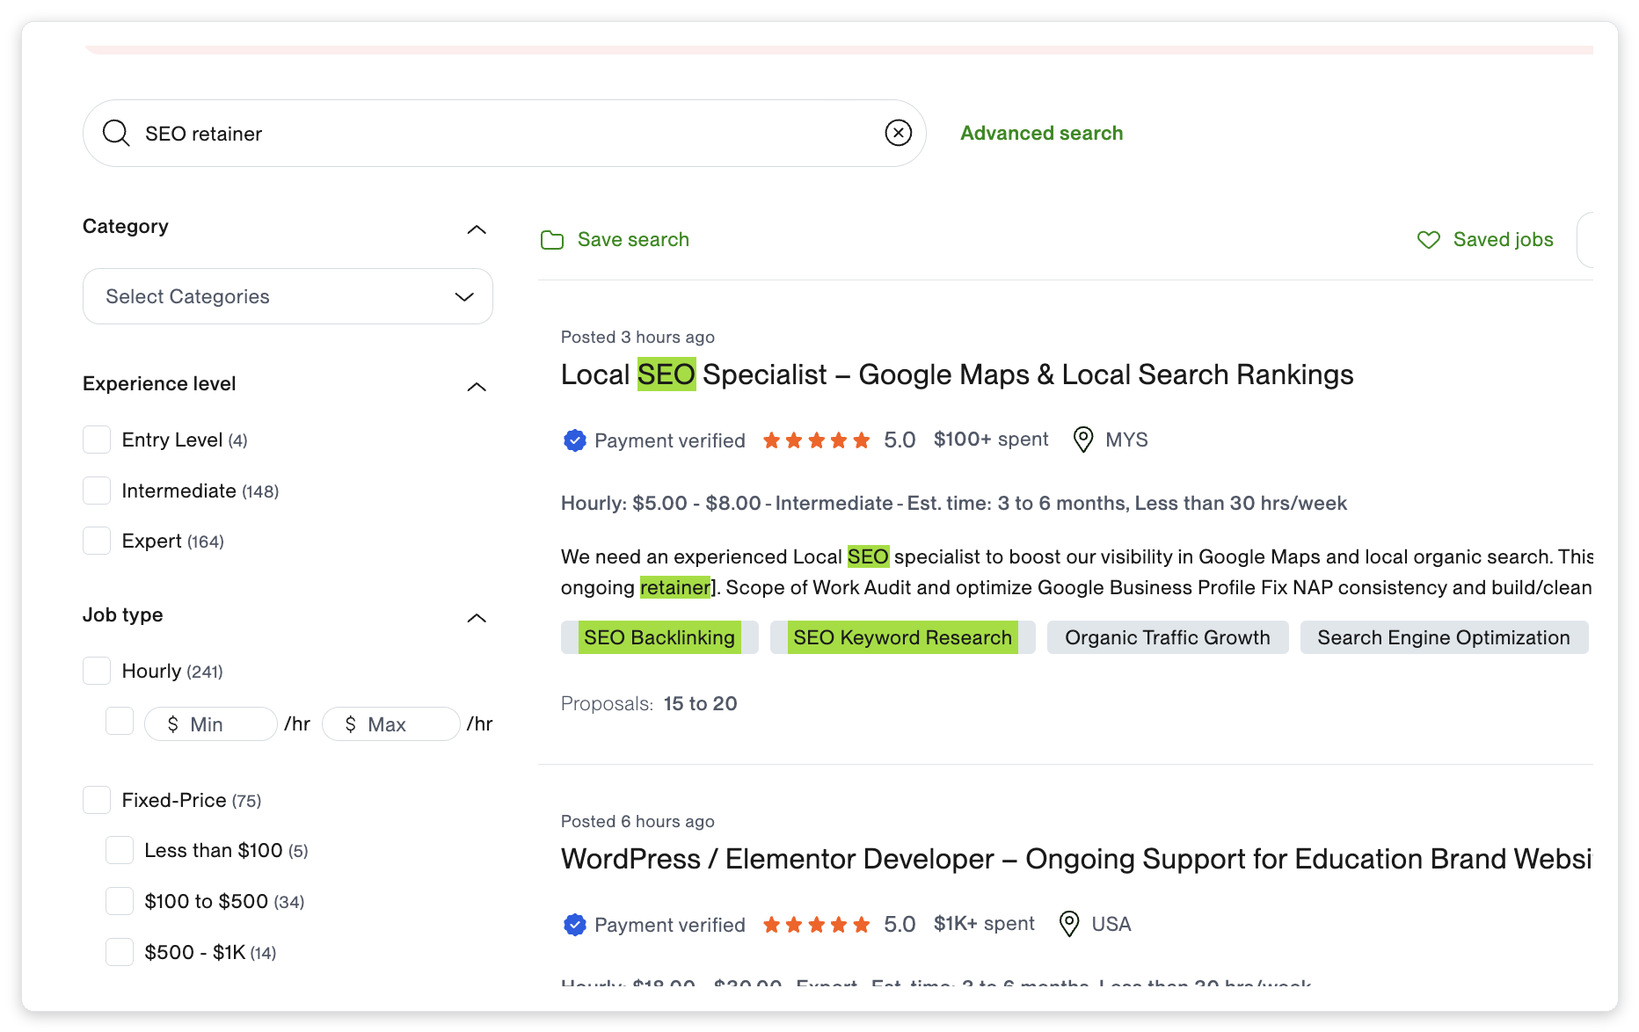The width and height of the screenshot is (1639, 1032).
Task: Select the Search Engine Optimization skill tag
Action: click(1443, 637)
